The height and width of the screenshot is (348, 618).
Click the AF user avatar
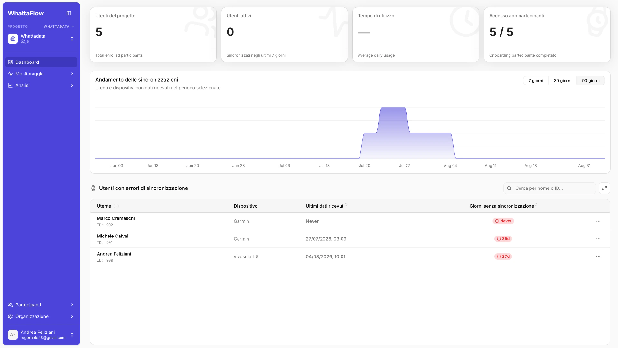coord(13,335)
